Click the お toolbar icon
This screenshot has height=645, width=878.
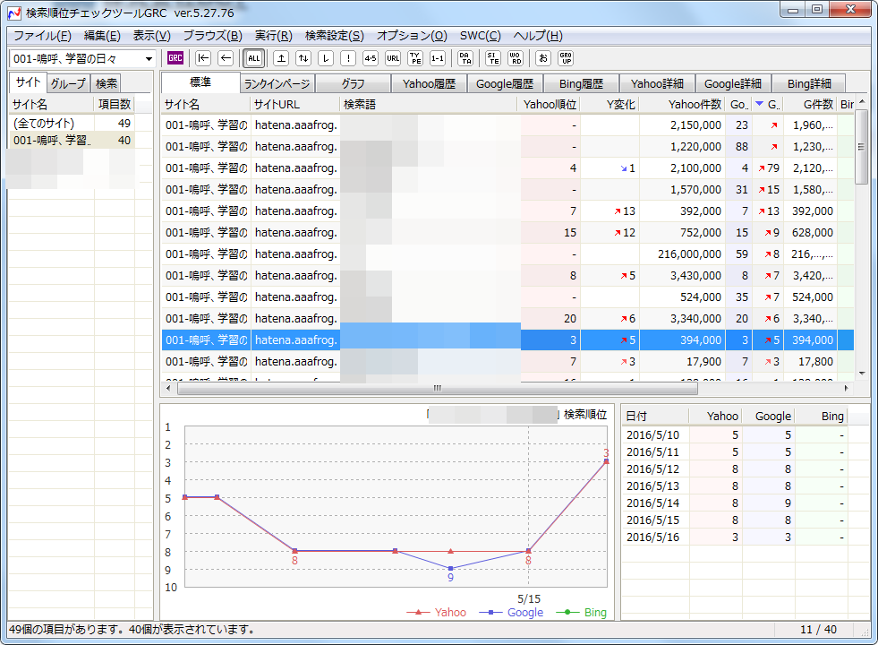543,57
